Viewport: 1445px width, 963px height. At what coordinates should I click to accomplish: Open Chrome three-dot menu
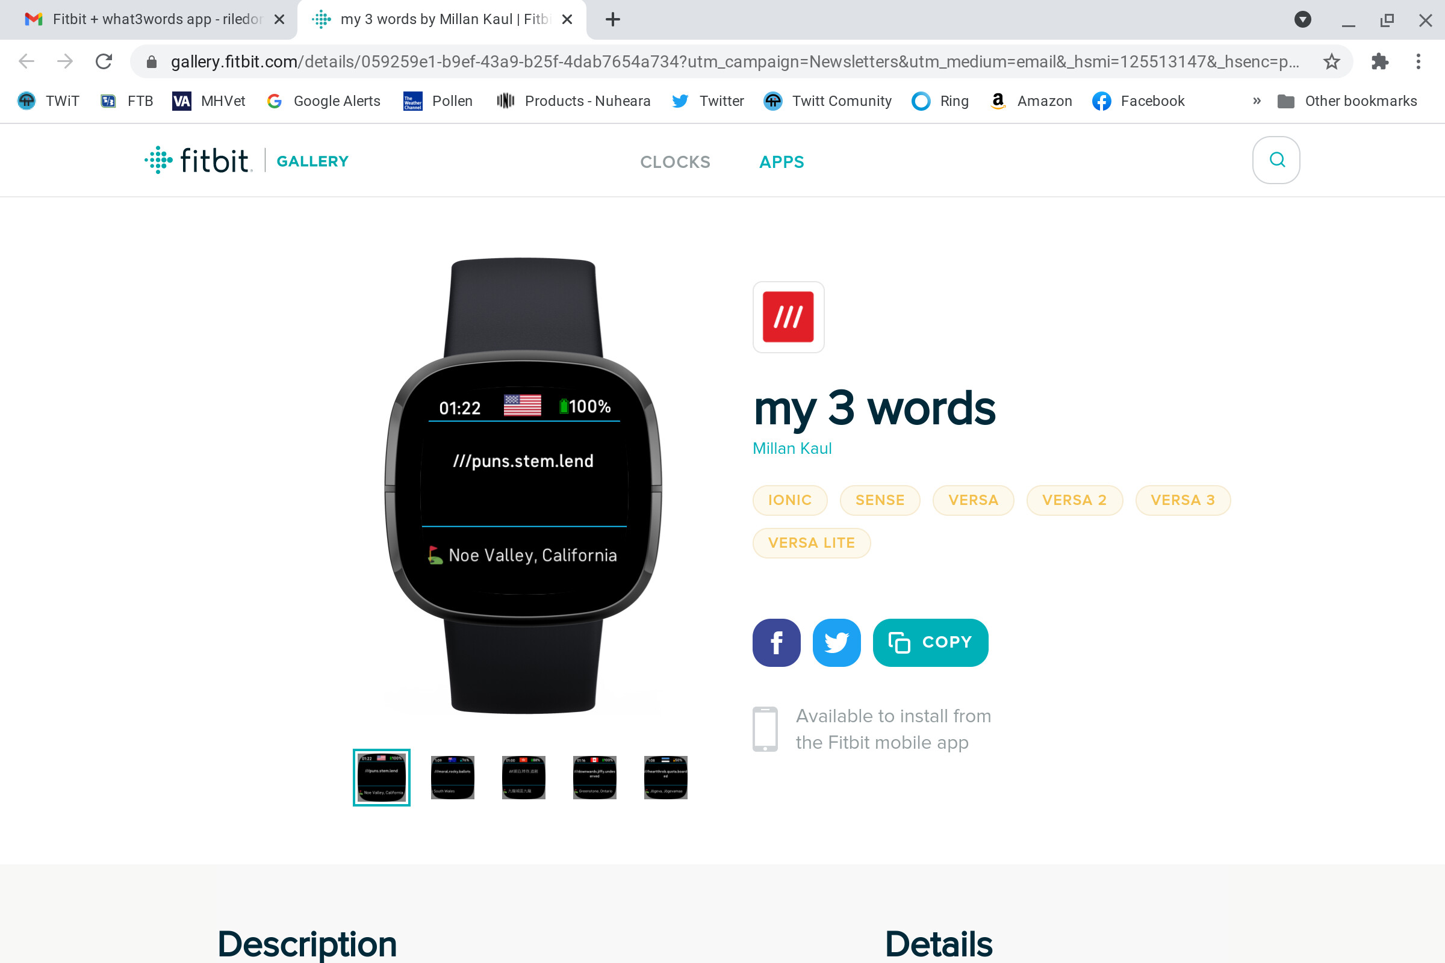1418,61
